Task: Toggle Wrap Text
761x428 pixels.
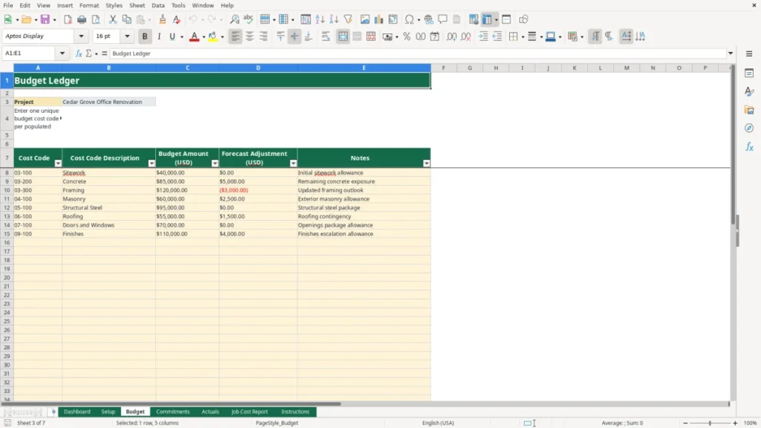Action: click(x=326, y=36)
